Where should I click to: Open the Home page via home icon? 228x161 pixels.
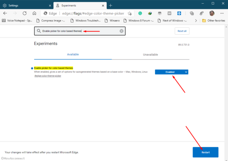tap(34, 13)
